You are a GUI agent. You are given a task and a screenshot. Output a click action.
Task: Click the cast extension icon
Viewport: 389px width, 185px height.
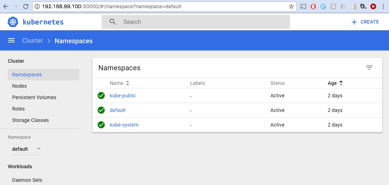(303, 7)
